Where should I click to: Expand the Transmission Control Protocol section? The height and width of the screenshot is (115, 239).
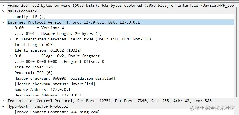tap(3, 101)
